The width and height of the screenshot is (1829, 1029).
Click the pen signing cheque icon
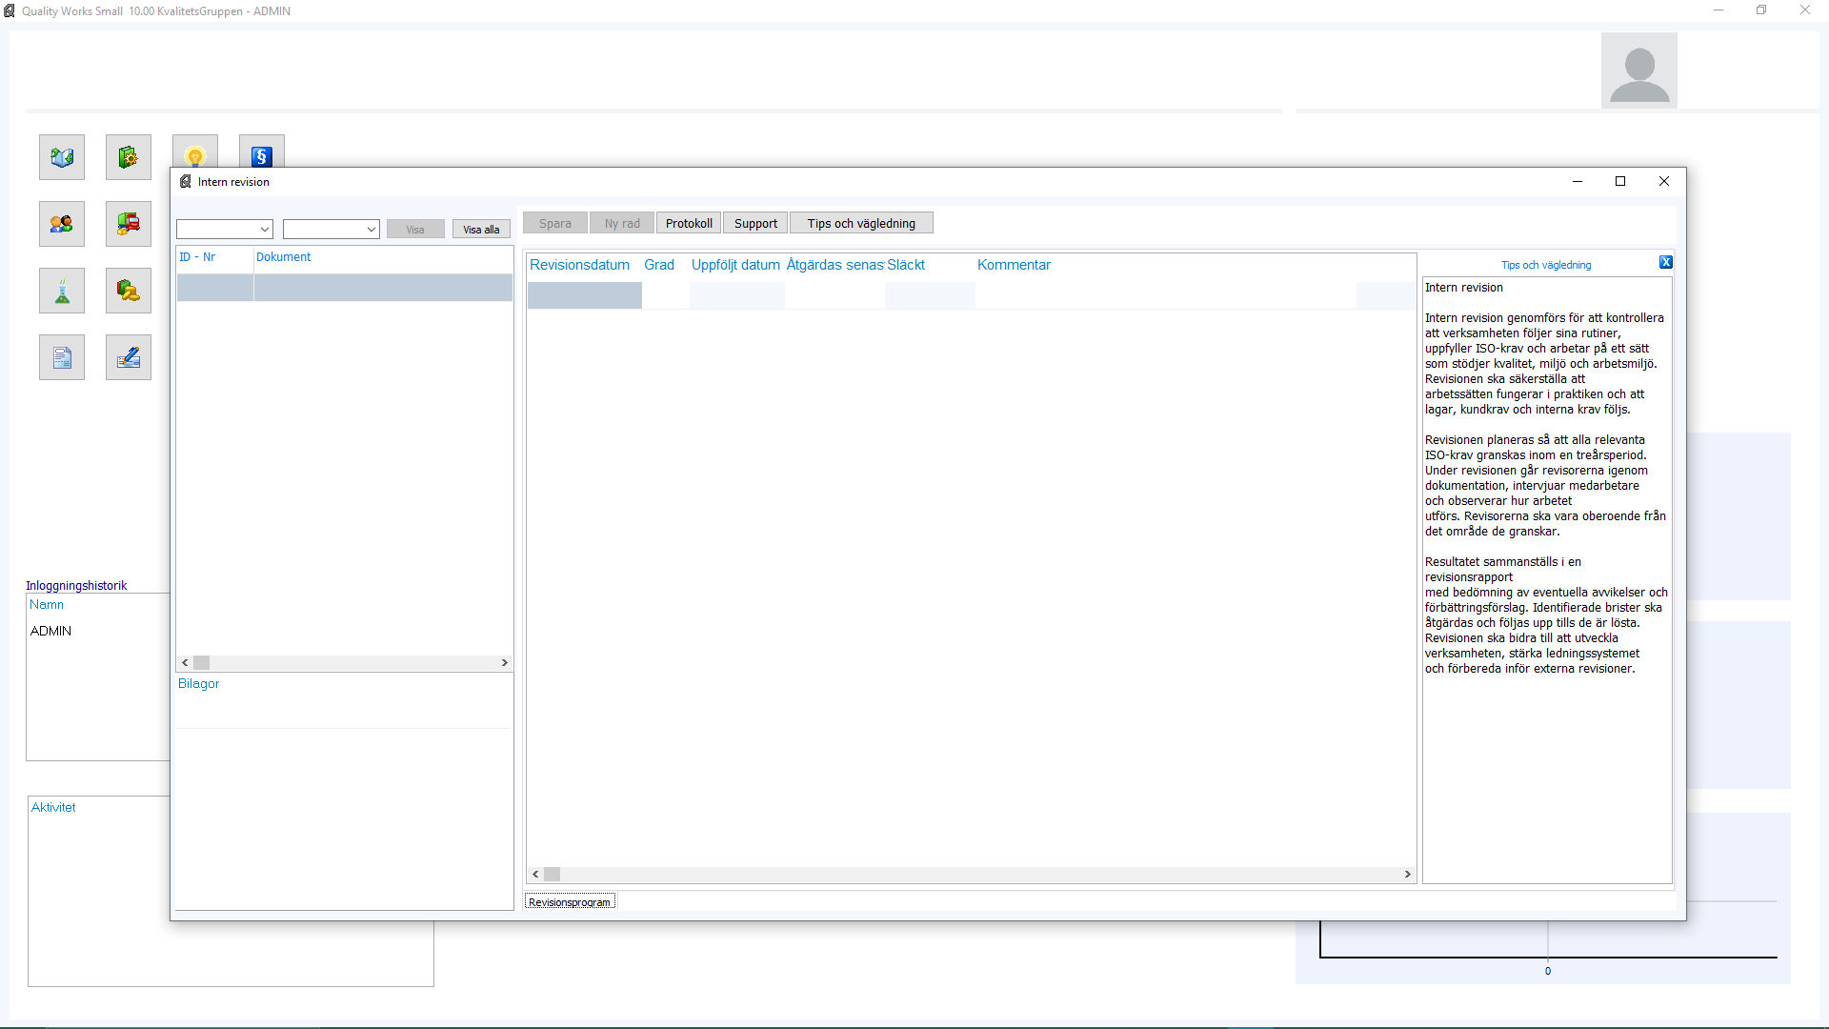(129, 357)
